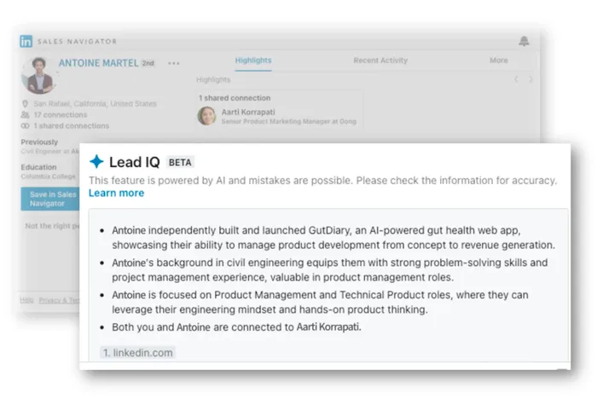
Task: Click the Save in Sales Navigator button
Action: click(x=50, y=199)
